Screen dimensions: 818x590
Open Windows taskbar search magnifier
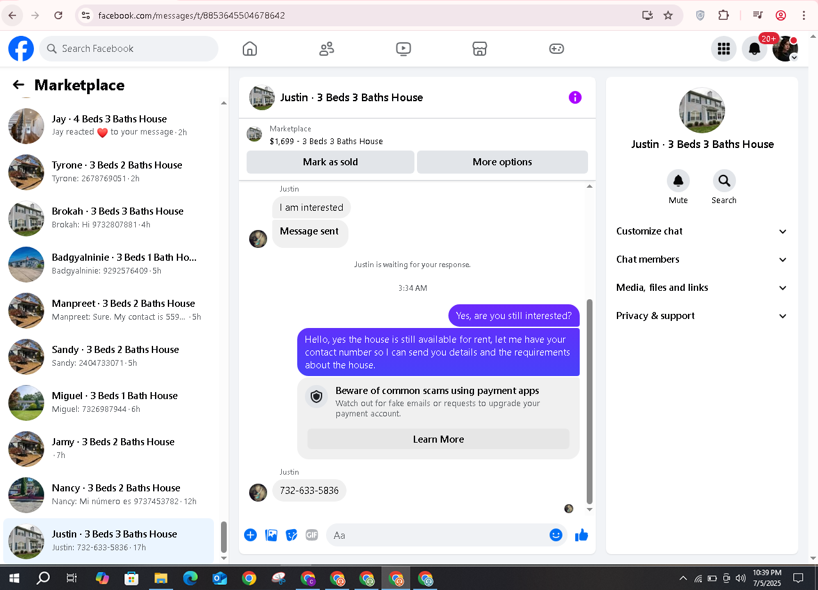[x=43, y=578]
